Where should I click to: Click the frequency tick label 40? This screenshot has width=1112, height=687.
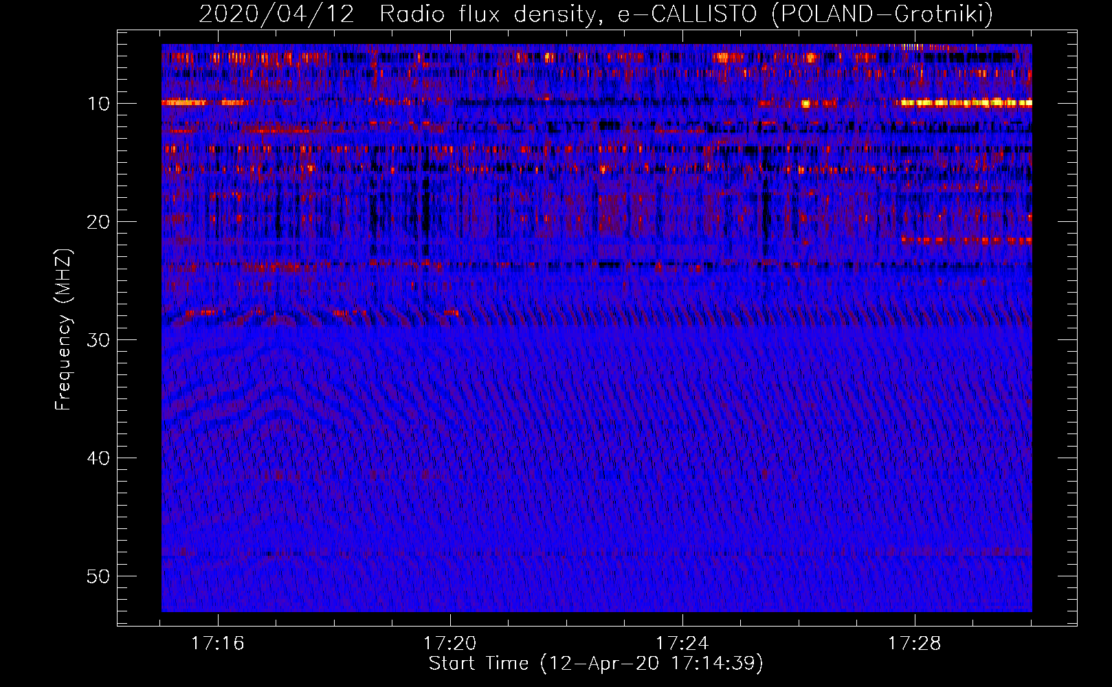[x=99, y=458]
